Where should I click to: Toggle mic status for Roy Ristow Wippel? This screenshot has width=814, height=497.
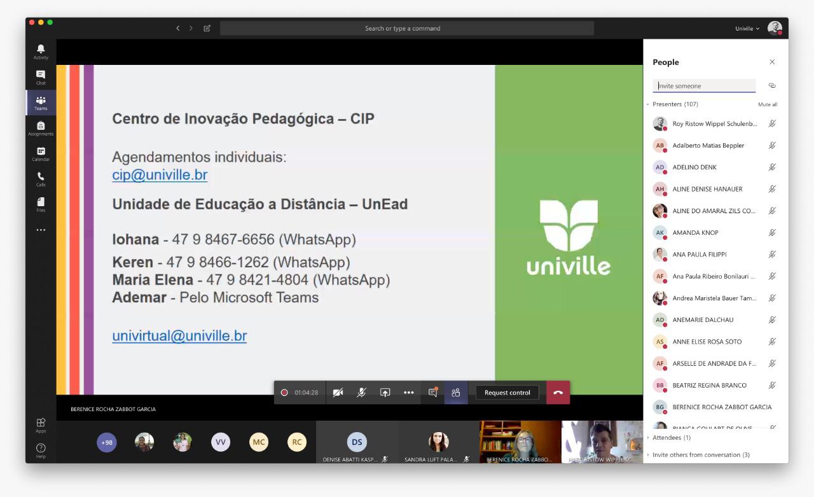tap(772, 124)
